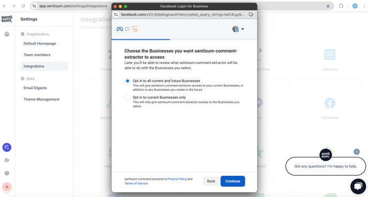Viewport: 368px width, 197px height.
Task: Click the Continue button in Facebook dialog
Action: [233, 181]
